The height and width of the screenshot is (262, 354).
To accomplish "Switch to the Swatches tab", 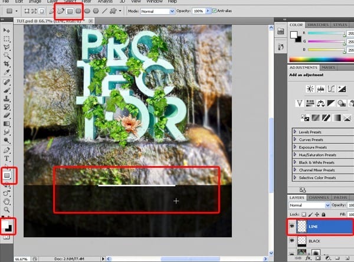I will click(317, 25).
